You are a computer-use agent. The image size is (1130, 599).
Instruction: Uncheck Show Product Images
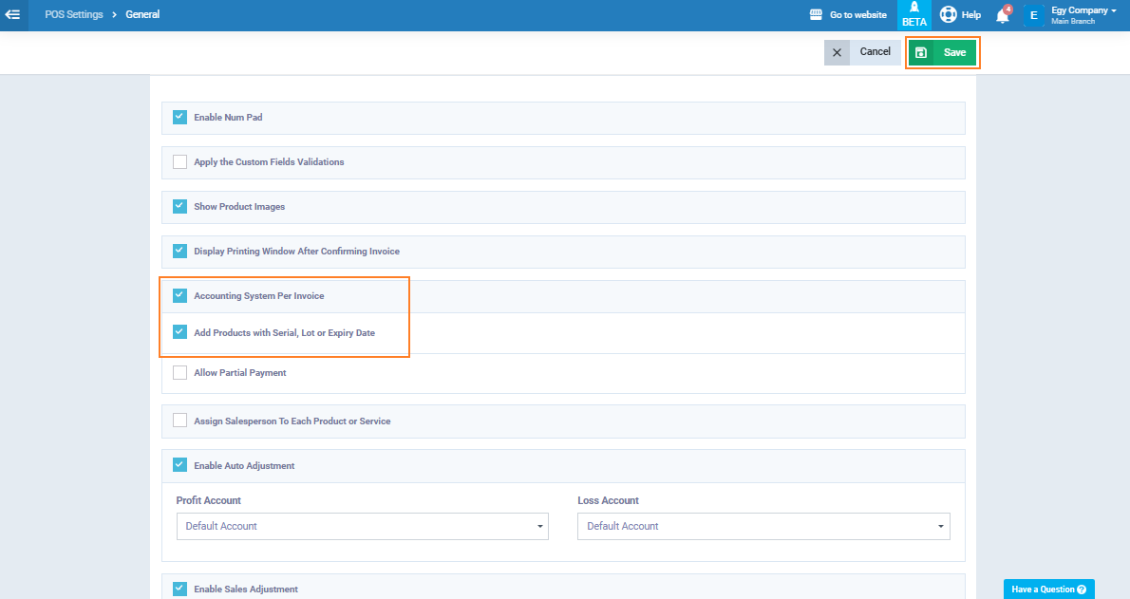180,207
